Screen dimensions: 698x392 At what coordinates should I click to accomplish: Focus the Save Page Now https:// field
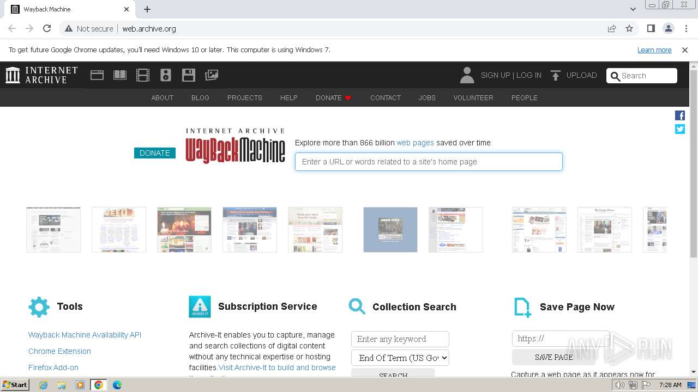561,339
